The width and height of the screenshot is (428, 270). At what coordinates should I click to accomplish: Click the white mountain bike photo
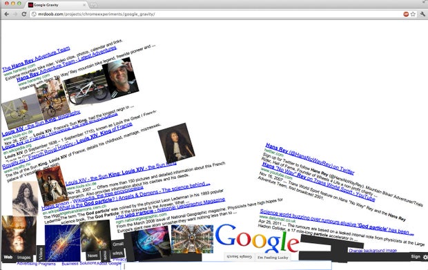(86, 87)
